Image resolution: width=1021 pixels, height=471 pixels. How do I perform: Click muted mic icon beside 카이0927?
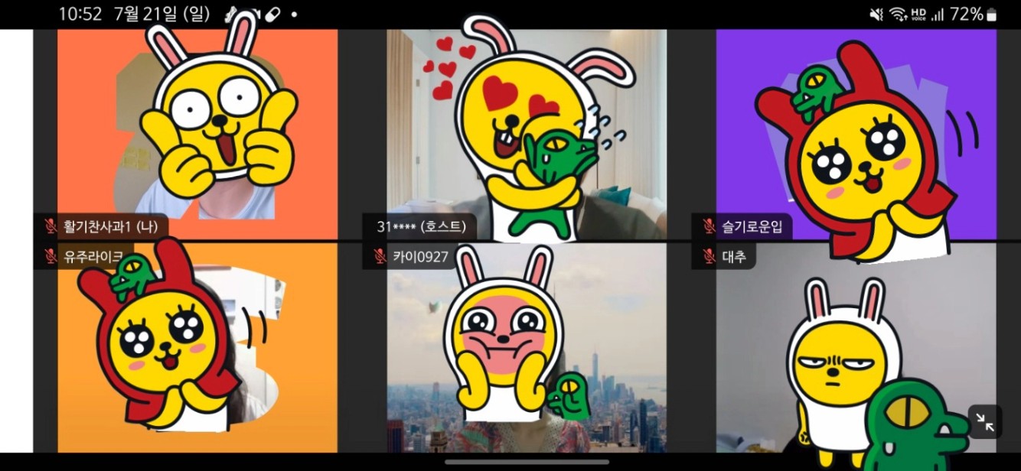click(x=380, y=256)
